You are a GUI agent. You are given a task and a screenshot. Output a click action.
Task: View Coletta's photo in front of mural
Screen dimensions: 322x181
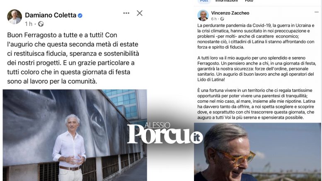(x=75, y=135)
